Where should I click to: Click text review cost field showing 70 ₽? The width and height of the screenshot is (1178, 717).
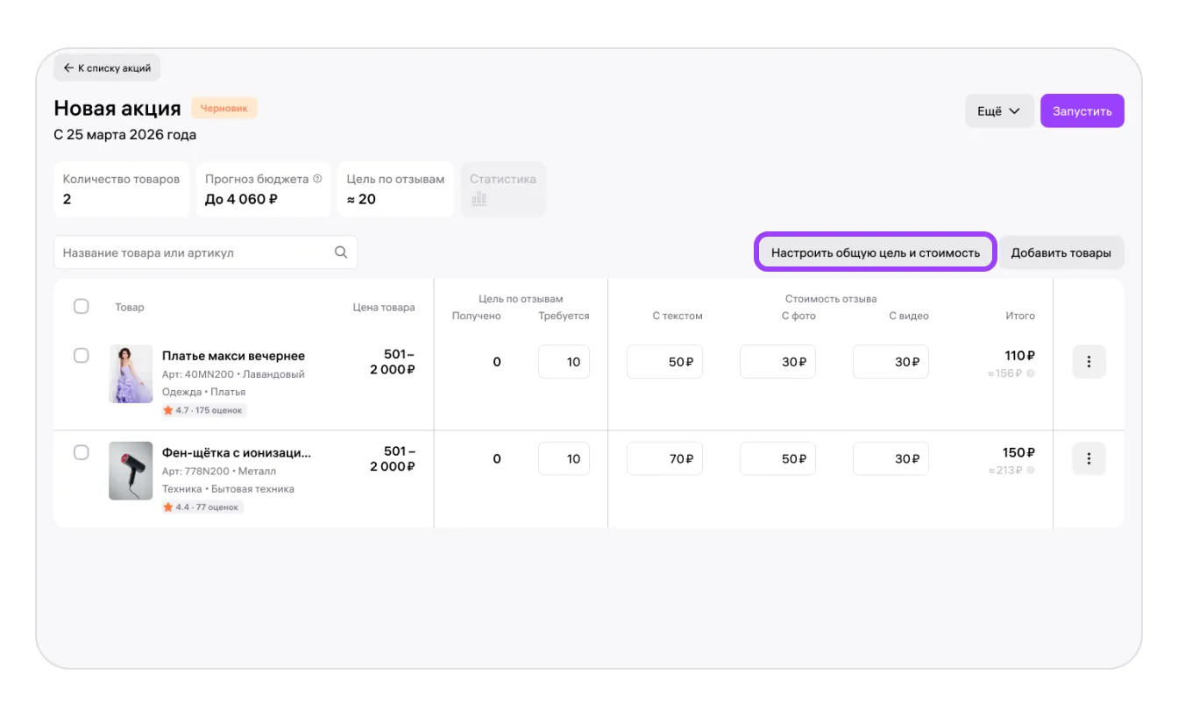[x=664, y=458]
